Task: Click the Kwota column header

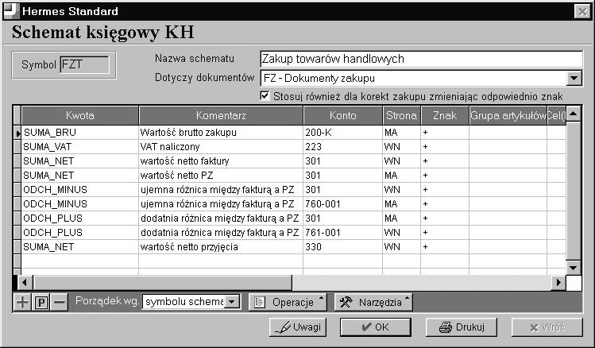Action: 80,115
